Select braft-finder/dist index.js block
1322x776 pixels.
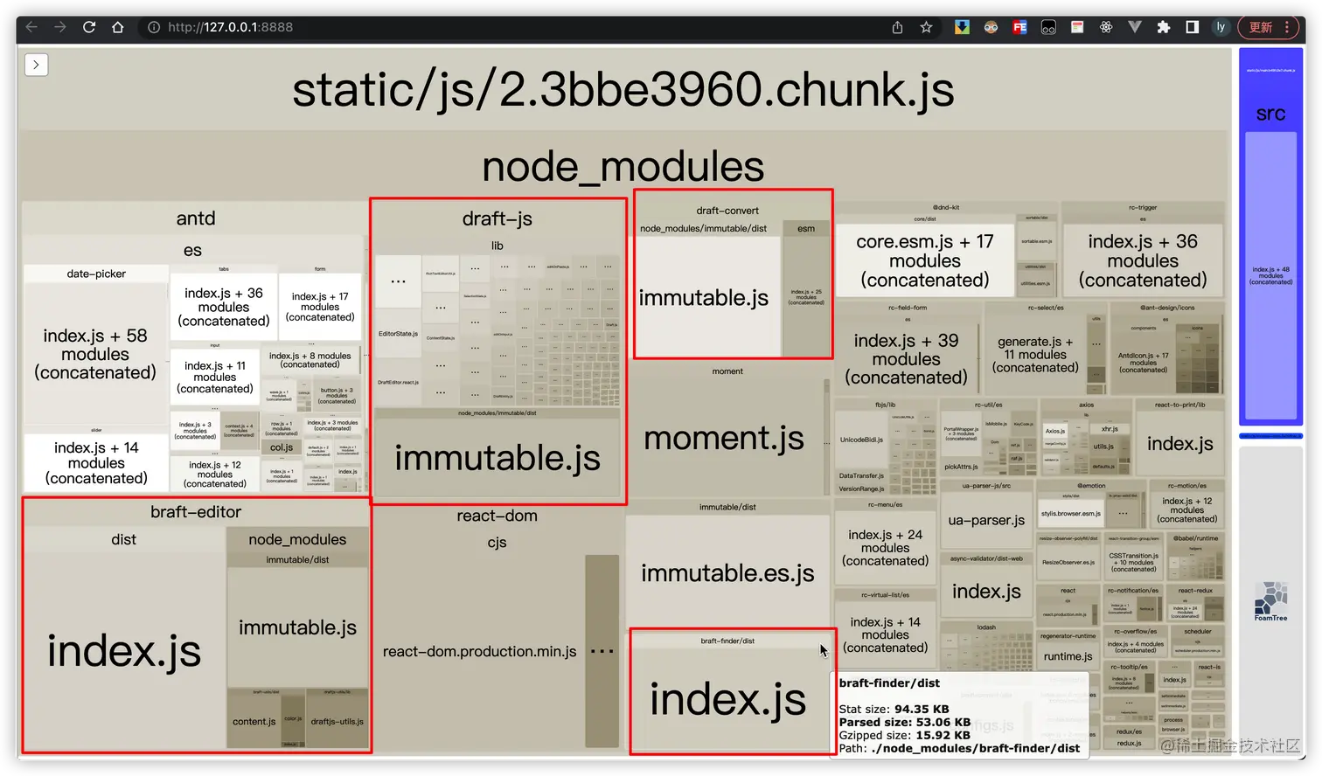[727, 699]
